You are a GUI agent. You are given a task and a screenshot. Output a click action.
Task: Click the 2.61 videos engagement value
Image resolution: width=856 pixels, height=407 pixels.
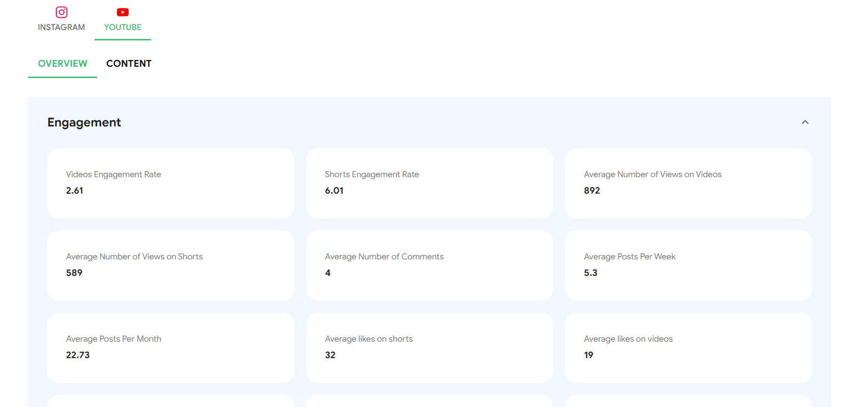pyautogui.click(x=75, y=190)
